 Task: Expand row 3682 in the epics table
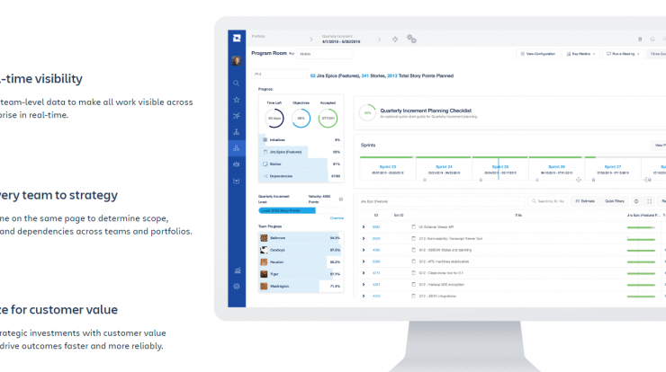(x=364, y=227)
